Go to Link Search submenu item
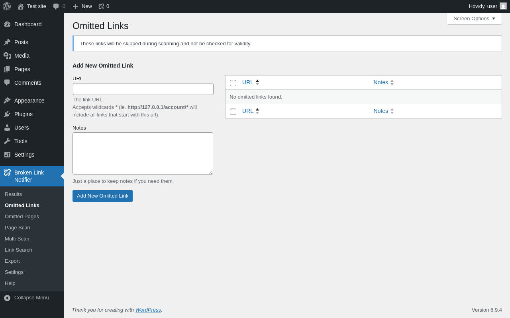The image size is (510, 318). (x=18, y=250)
